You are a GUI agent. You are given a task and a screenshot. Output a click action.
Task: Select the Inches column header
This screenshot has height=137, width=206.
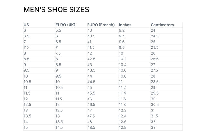pos(125,25)
